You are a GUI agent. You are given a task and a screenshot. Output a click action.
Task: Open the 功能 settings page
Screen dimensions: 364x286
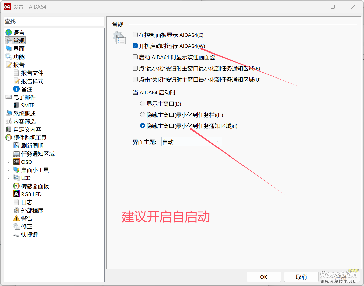(x=19, y=57)
